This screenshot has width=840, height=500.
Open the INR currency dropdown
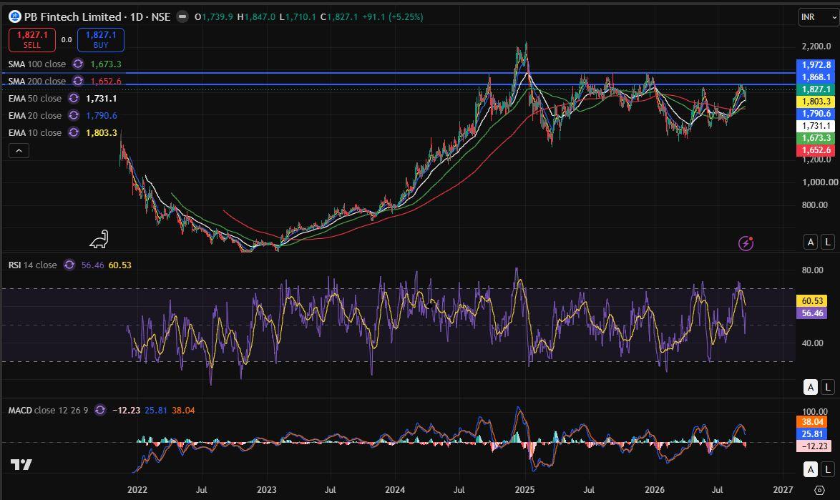(x=818, y=17)
